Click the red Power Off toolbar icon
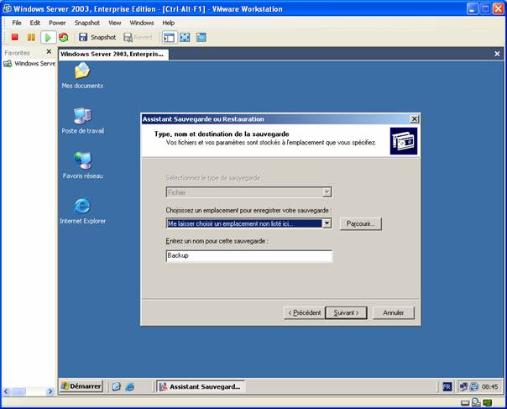The width and height of the screenshot is (507, 409). click(x=14, y=37)
